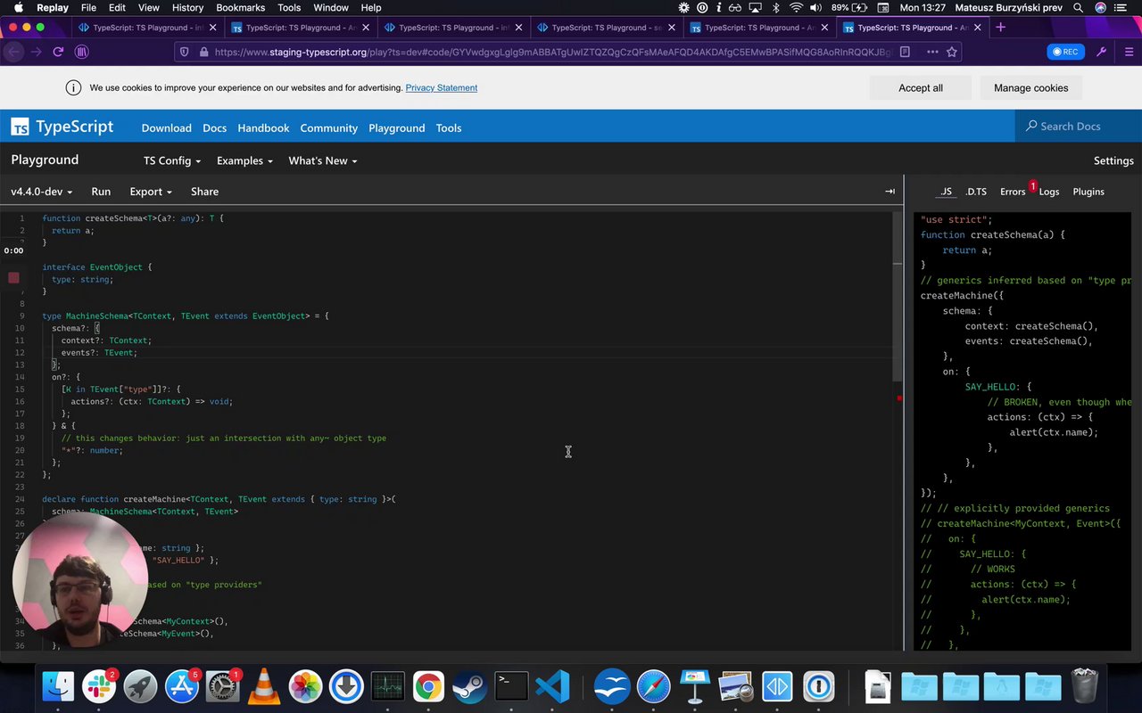Expand the Examples dropdown
Image resolution: width=1142 pixels, height=713 pixels.
click(245, 160)
